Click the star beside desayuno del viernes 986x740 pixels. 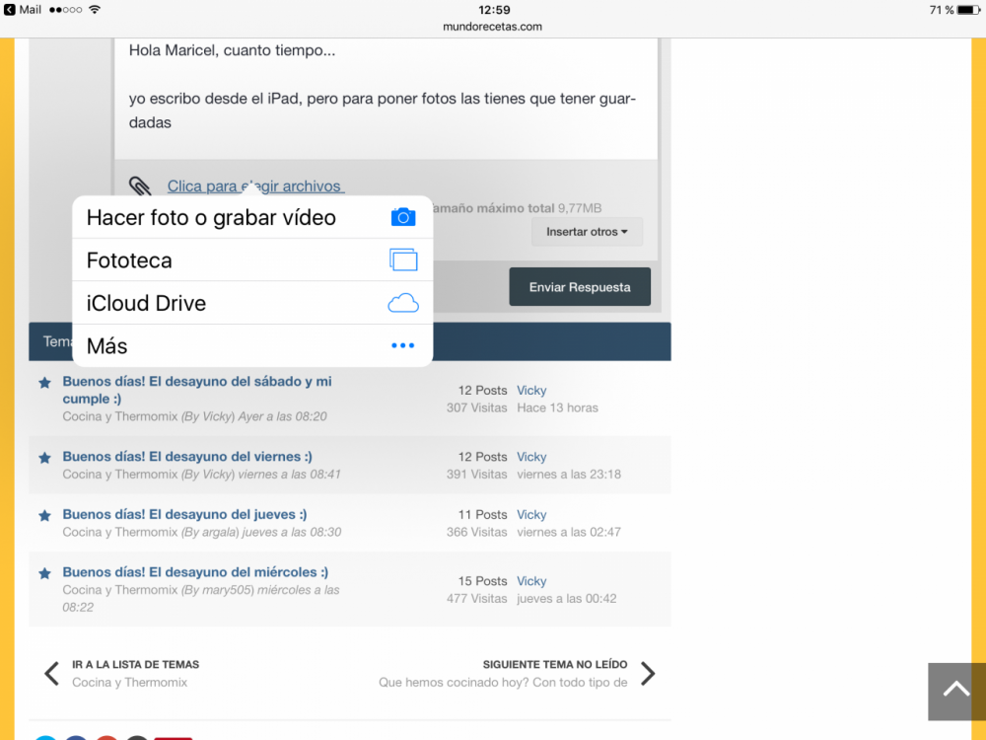click(x=44, y=458)
